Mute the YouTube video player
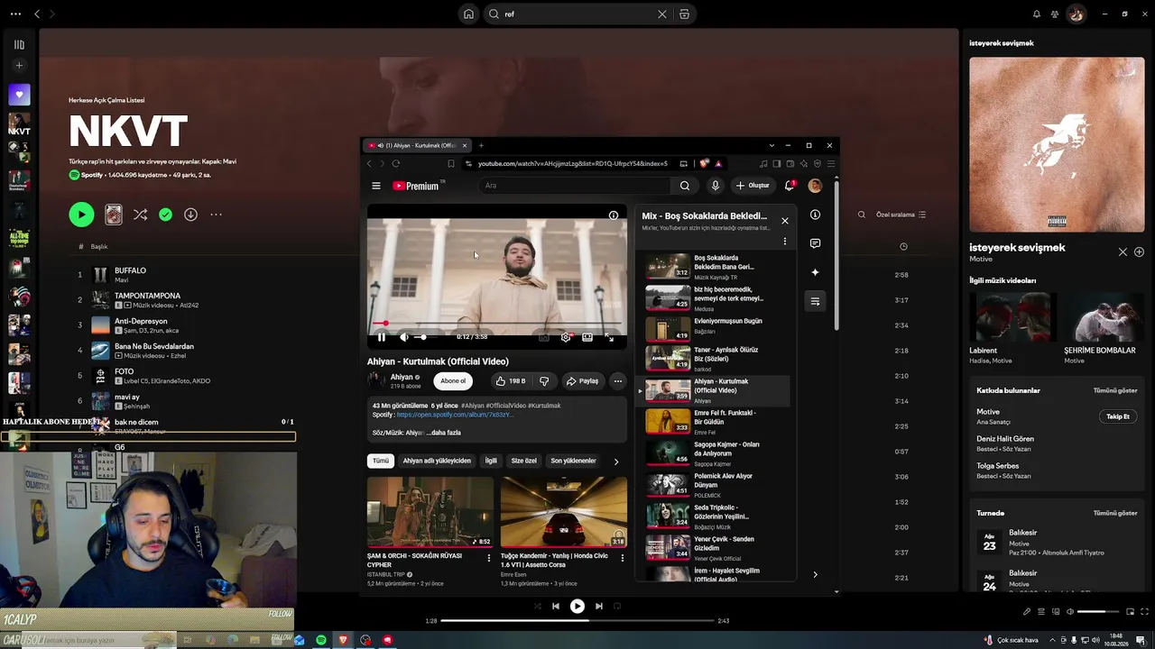Image resolution: width=1155 pixels, height=649 pixels. pos(403,337)
